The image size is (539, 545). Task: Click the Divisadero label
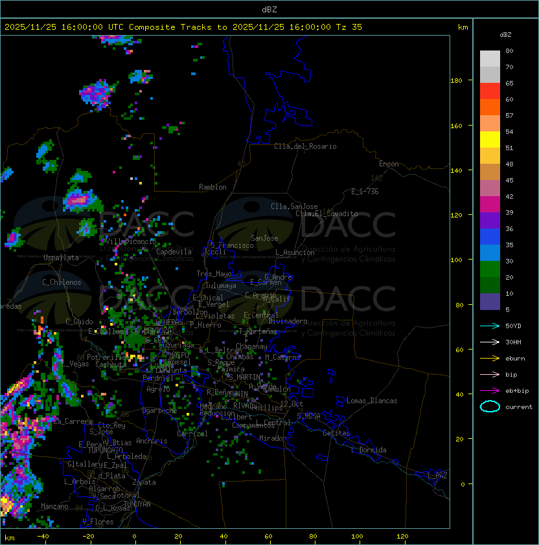click(288, 321)
